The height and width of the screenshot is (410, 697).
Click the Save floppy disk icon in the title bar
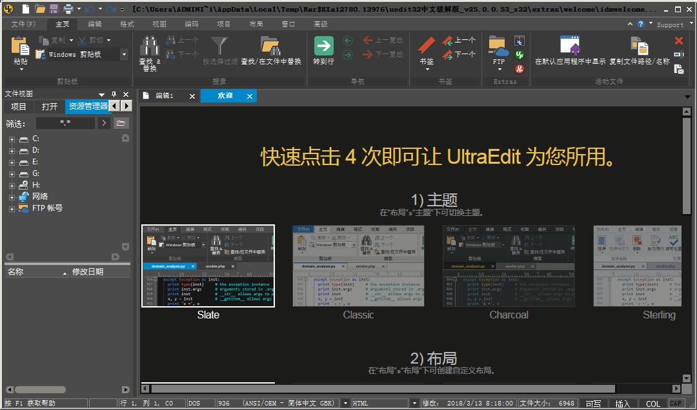[54, 8]
